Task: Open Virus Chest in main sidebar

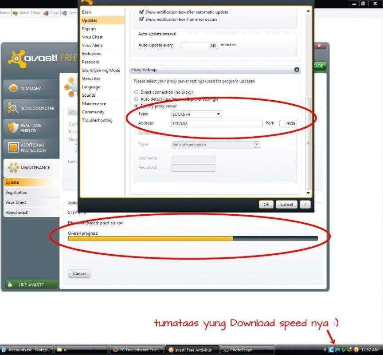Action: point(31,202)
